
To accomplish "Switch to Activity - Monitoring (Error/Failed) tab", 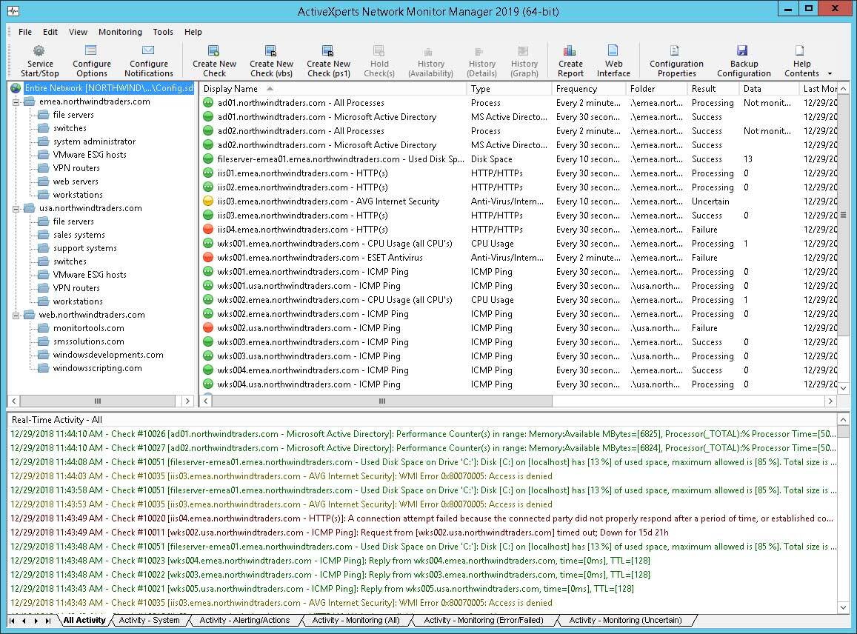I will click(483, 621).
